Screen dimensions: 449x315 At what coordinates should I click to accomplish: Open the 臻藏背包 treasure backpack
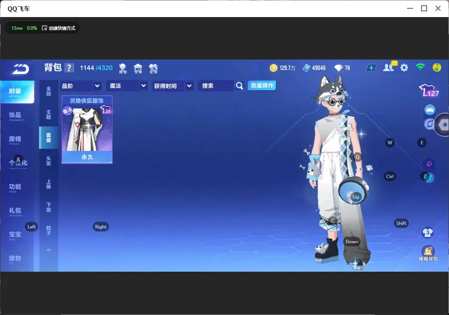pos(428,253)
